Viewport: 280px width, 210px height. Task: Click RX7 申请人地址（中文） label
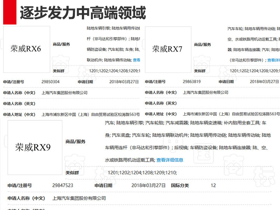161,114
